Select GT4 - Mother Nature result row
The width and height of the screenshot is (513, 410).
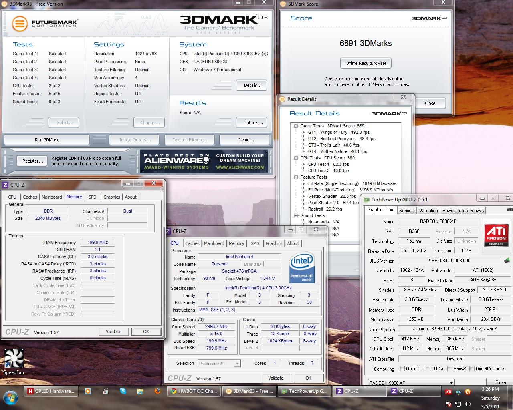[337, 151]
